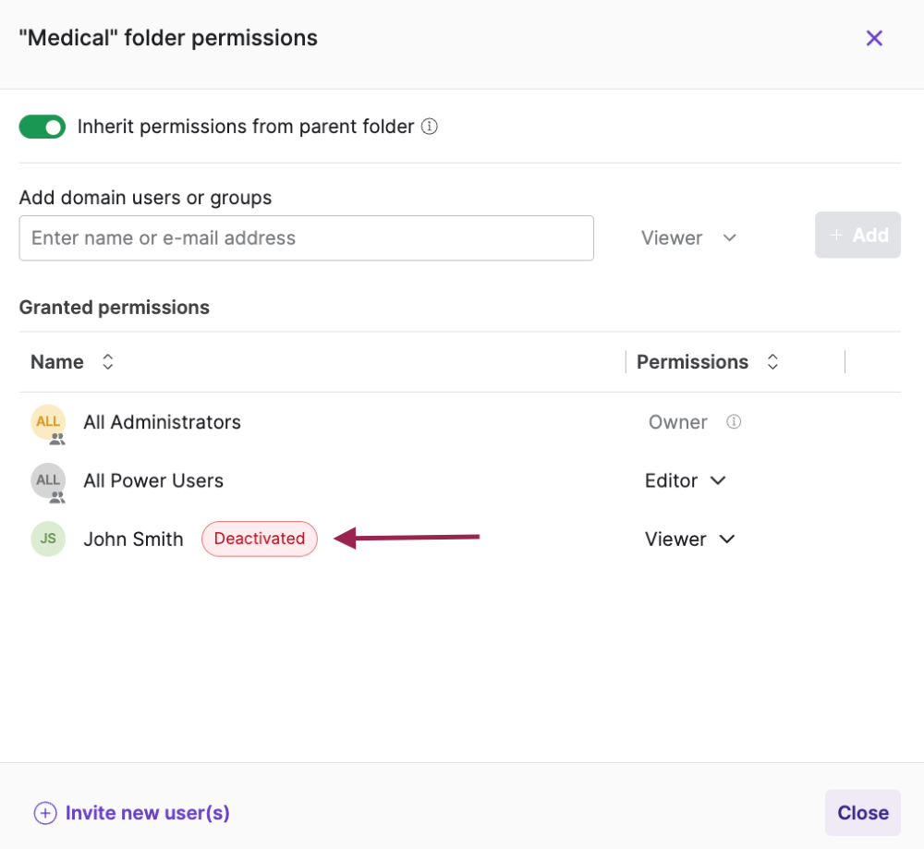
Task: Click the X to dismiss the permissions dialog
Action: coord(874,38)
